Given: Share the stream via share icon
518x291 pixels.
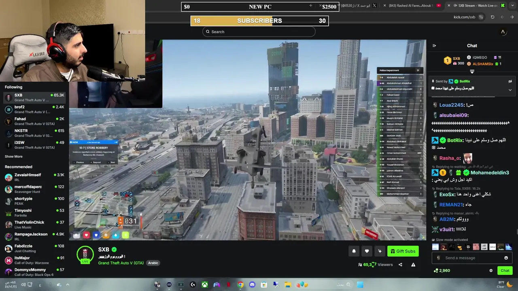Looking at the screenshot, I should click(400, 265).
